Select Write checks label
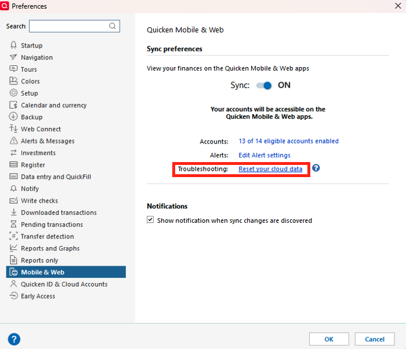 (39, 201)
